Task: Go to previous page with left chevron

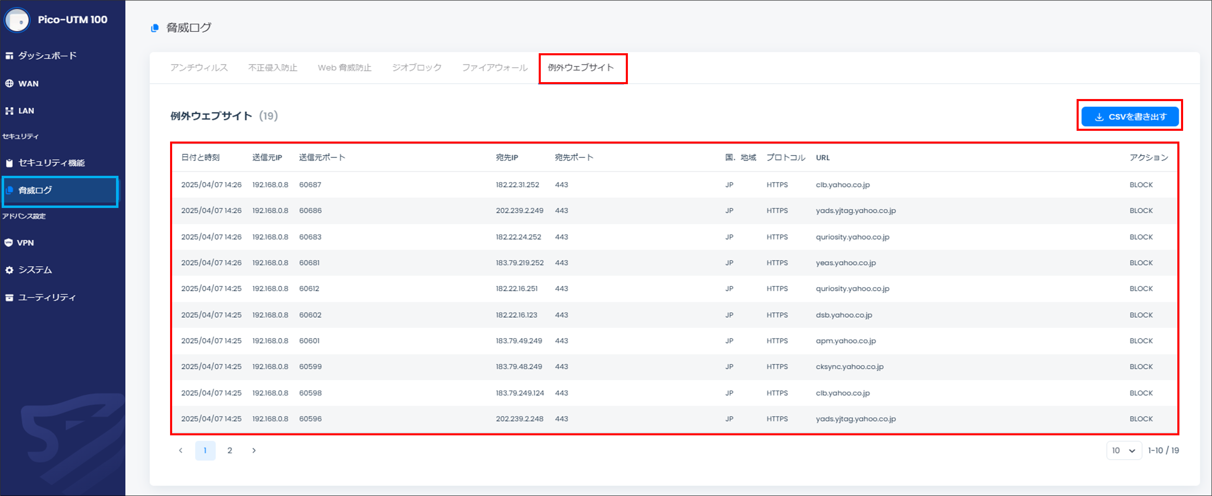Action: tap(181, 450)
